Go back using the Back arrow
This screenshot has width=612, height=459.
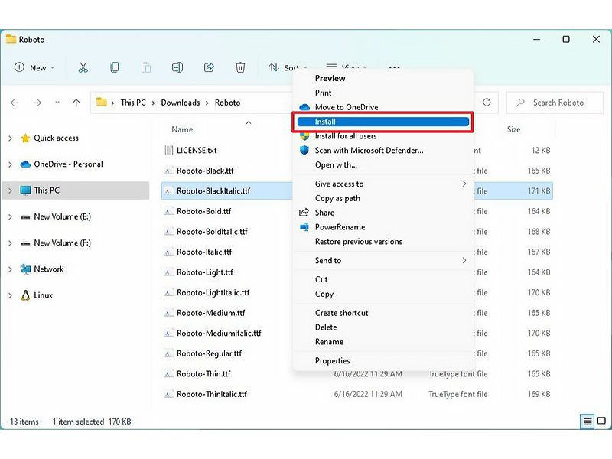[x=15, y=103]
